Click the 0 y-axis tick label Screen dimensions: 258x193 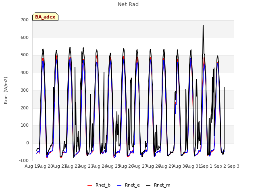click(x=27, y=143)
